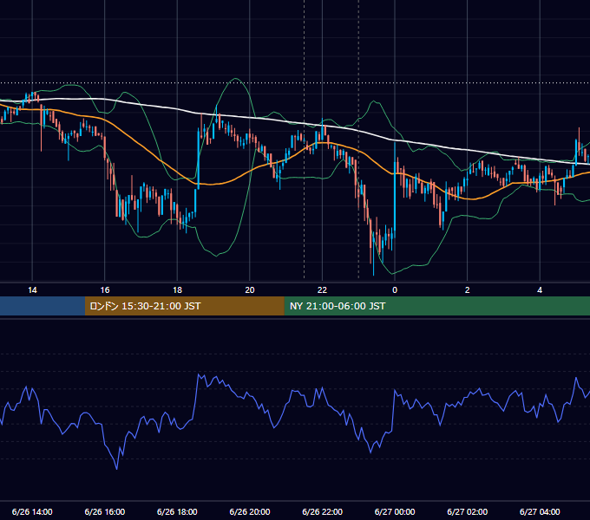Click the 6/26 18:00 date label

click(x=177, y=511)
